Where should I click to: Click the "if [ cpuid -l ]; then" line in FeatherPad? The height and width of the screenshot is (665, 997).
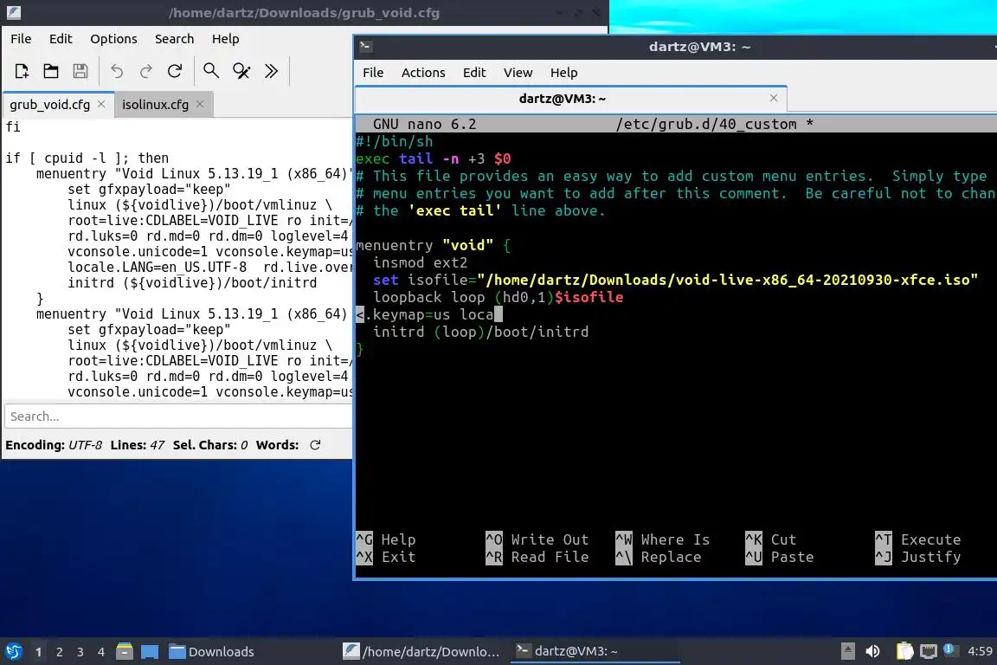[x=87, y=158]
